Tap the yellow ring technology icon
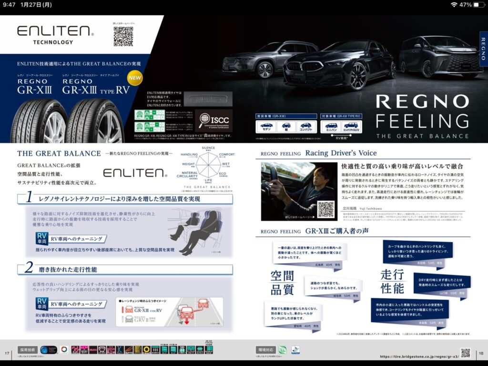This screenshot has height=366, width=488. coord(146,350)
